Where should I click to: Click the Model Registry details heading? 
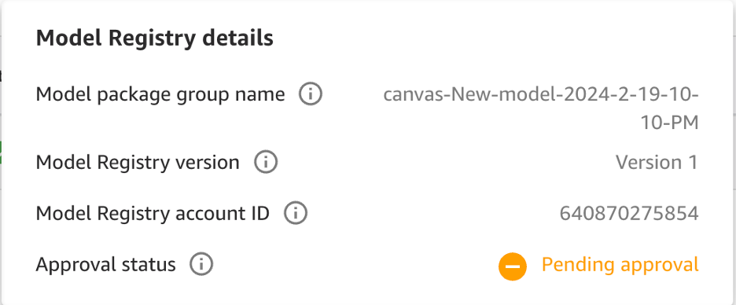point(155,39)
